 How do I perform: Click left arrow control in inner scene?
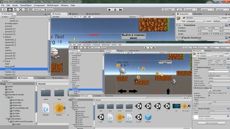(122, 91)
